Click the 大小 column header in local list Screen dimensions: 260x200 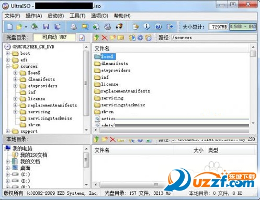[198, 150]
